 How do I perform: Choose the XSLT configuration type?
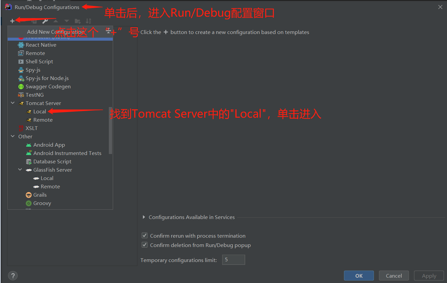[32, 128]
